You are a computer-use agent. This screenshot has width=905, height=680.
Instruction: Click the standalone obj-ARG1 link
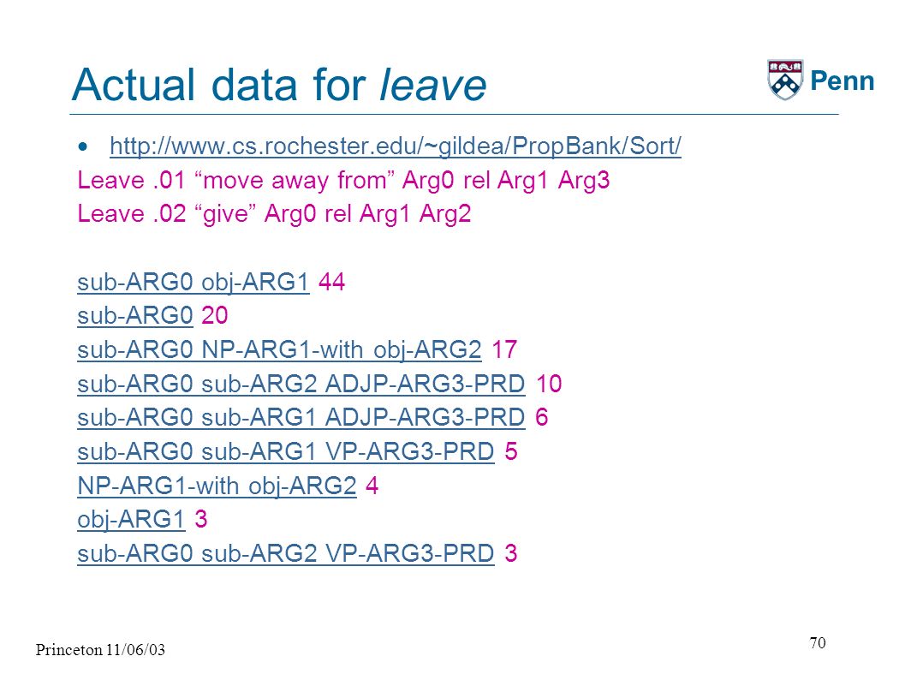point(131,520)
